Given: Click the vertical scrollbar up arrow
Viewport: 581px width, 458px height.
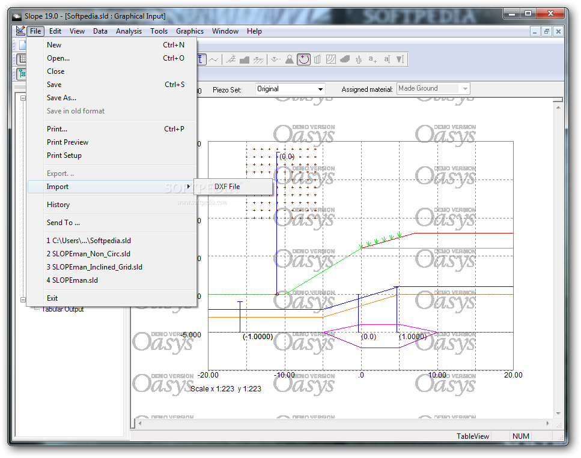Looking at the screenshot, I should (558, 107).
